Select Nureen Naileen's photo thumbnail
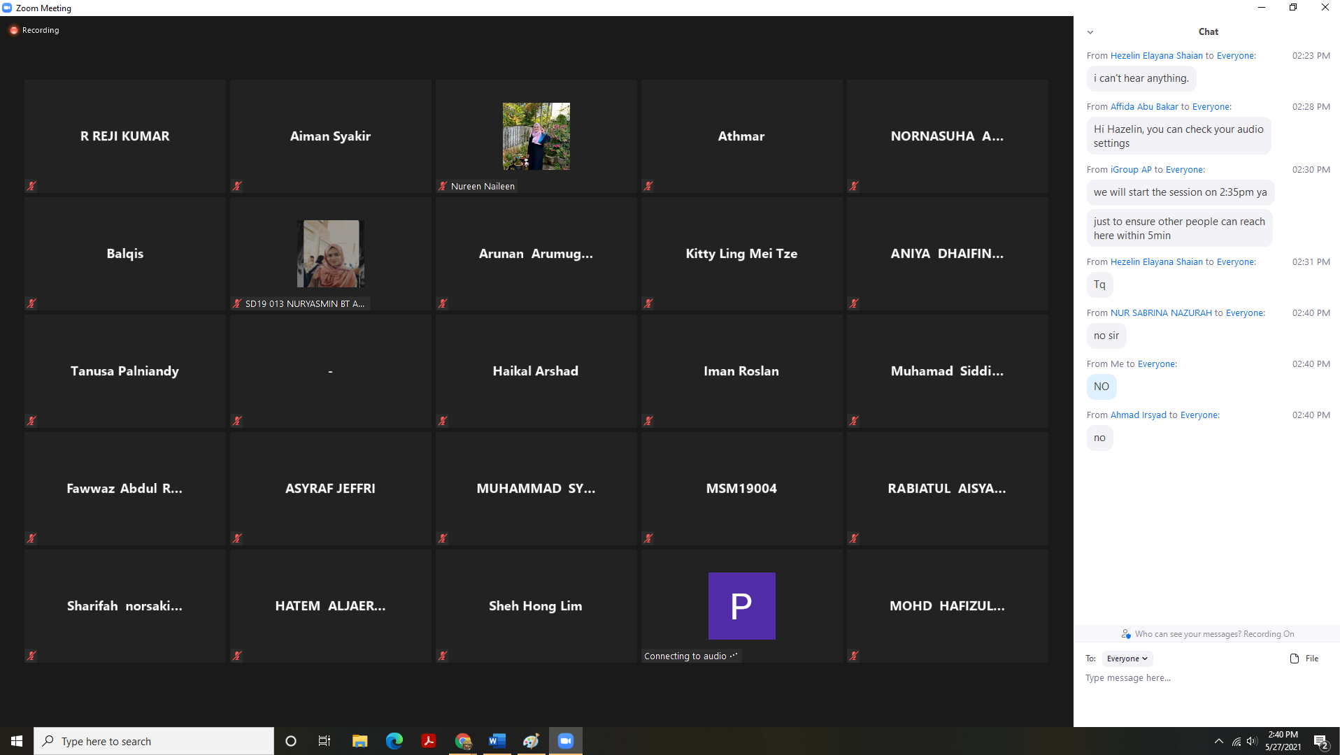This screenshot has width=1340, height=755. pyautogui.click(x=536, y=136)
